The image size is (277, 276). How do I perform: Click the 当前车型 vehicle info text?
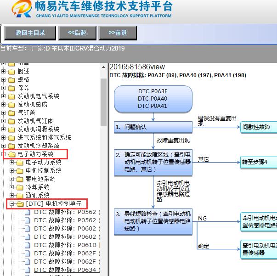point(63,49)
